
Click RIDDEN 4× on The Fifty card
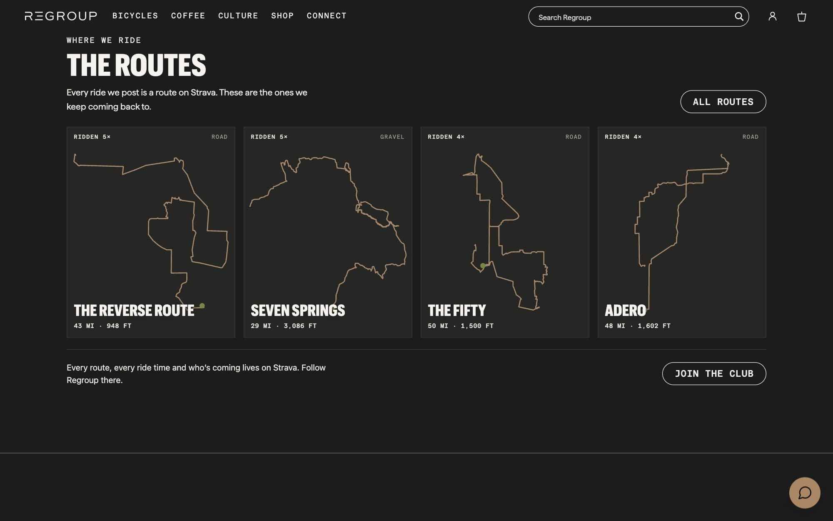446,137
